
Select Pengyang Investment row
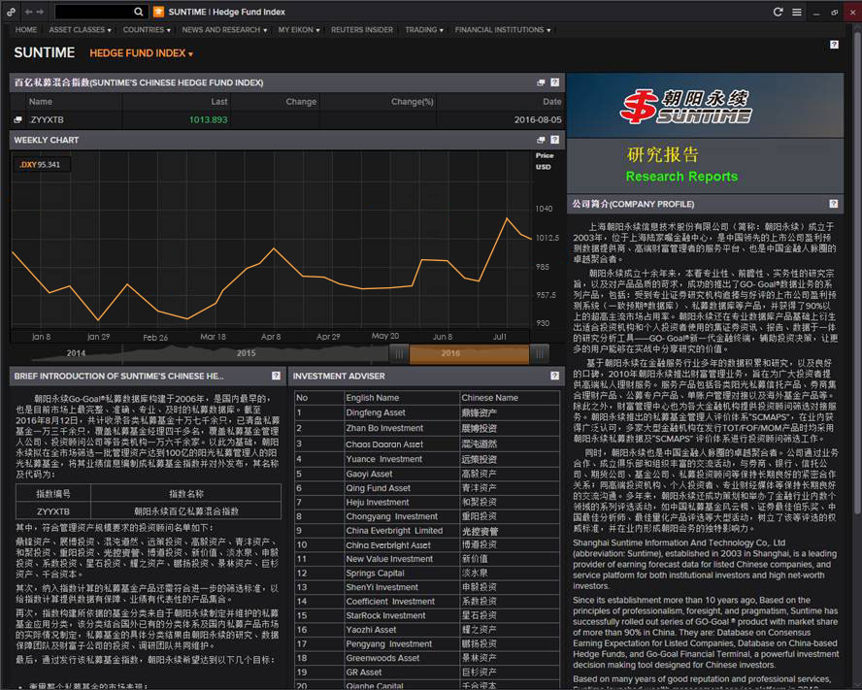coord(427,643)
